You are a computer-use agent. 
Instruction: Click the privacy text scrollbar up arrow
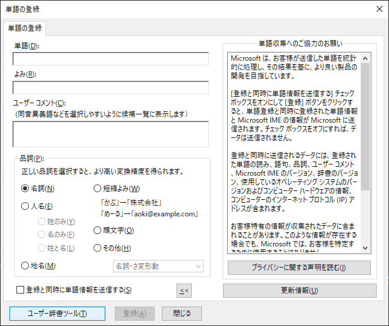pos(365,58)
